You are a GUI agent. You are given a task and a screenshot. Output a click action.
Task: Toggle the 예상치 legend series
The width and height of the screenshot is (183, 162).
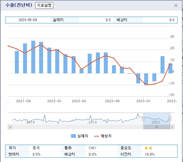pyautogui.click(x=103, y=136)
